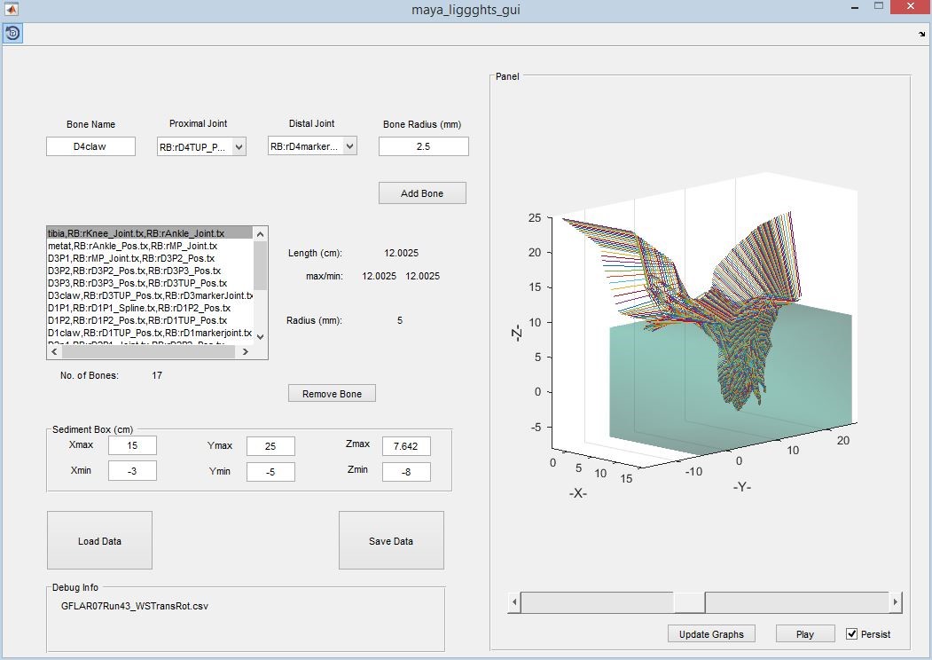Open the Proximal Joint dropdown

click(239, 145)
